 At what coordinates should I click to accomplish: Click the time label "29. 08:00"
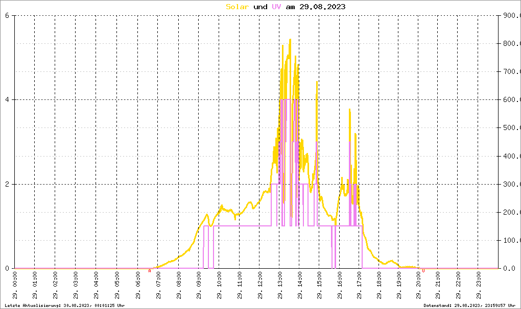179,286
